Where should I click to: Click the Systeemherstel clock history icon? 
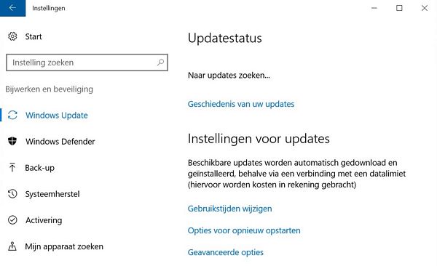tap(12, 193)
